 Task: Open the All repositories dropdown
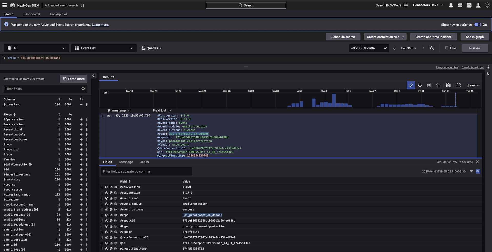click(x=36, y=48)
